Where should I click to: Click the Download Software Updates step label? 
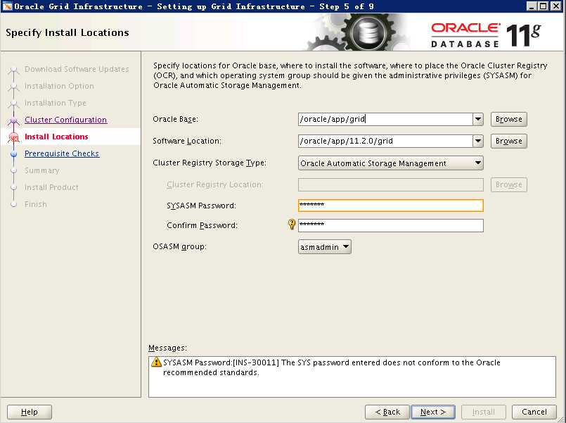(x=77, y=69)
